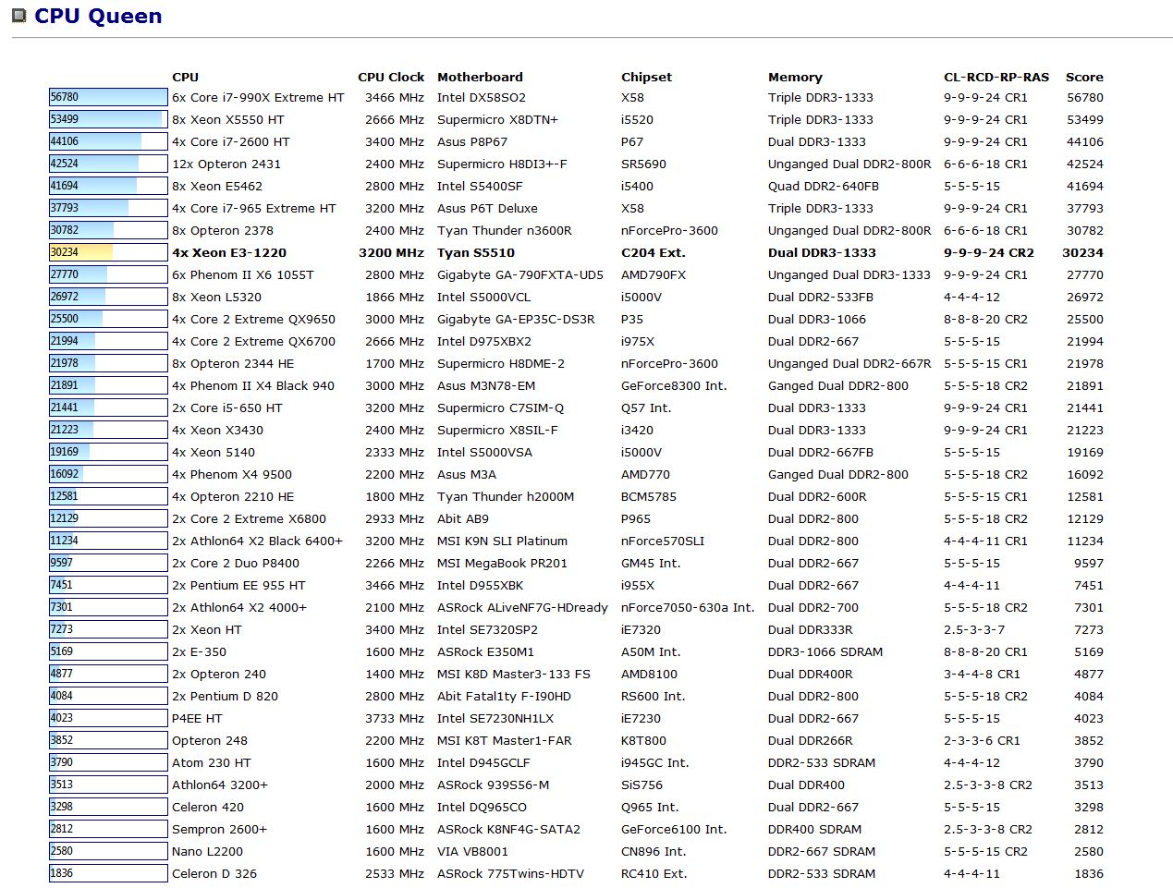Click Supermicro X8SIL-F motherboard
The height and width of the screenshot is (888, 1173).
pyautogui.click(x=497, y=430)
